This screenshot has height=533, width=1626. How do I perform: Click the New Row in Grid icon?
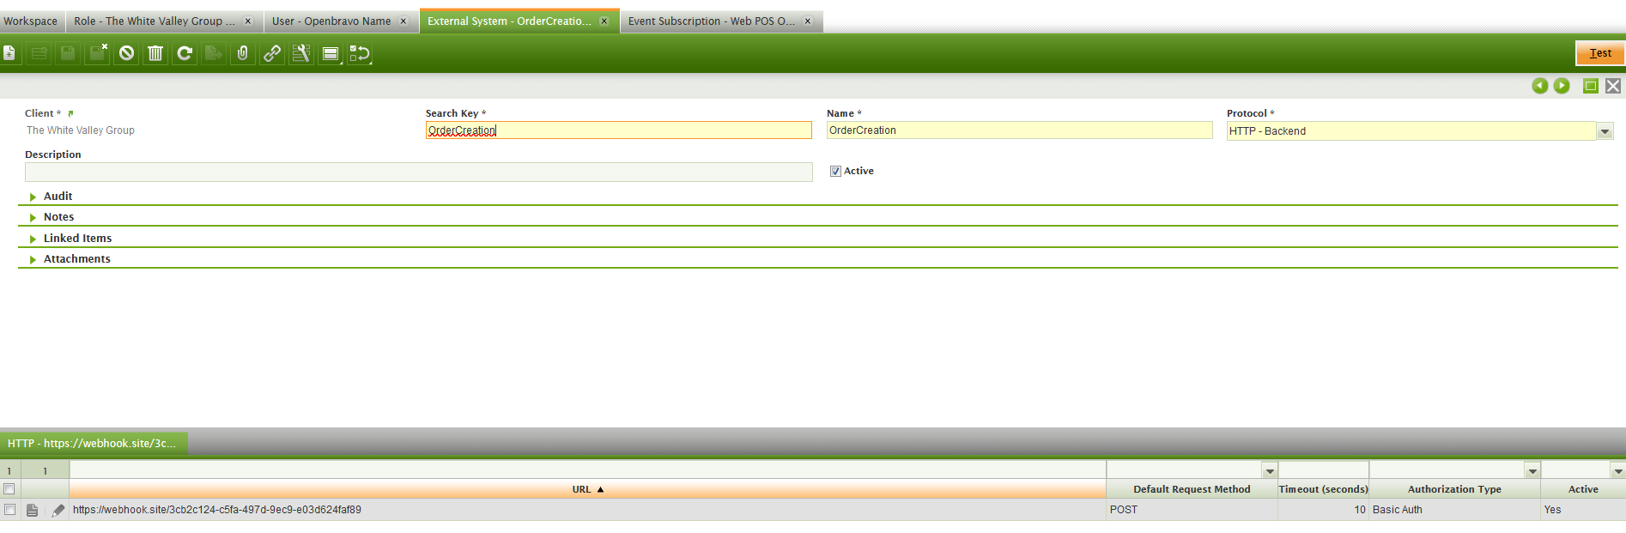[39, 53]
